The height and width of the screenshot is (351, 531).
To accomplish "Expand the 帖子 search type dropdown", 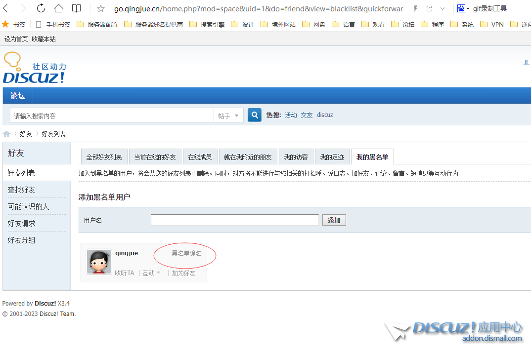I will pyautogui.click(x=228, y=116).
